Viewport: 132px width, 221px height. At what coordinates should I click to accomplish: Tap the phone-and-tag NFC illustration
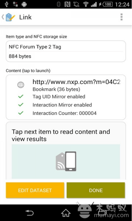coord(66,161)
